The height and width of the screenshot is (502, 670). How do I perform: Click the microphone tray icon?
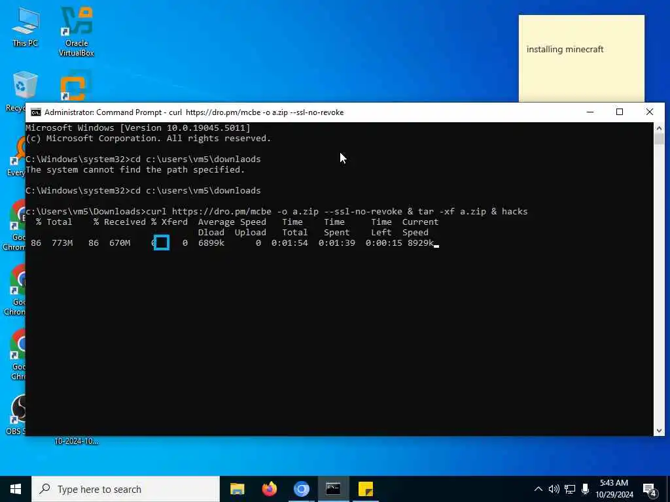click(586, 489)
